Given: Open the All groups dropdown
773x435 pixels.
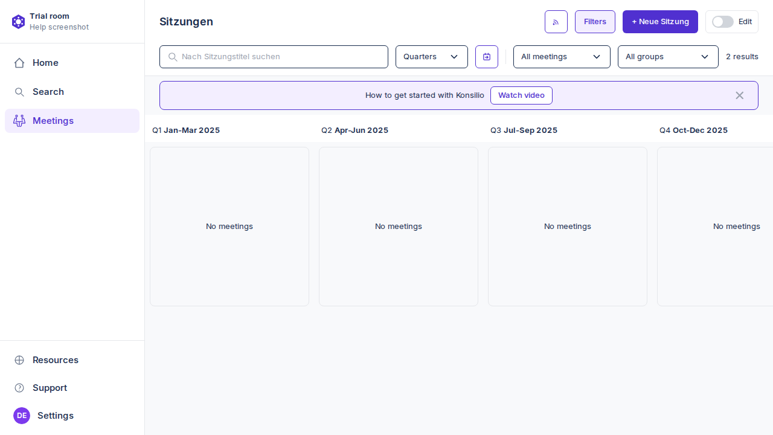Looking at the screenshot, I should coord(668,57).
